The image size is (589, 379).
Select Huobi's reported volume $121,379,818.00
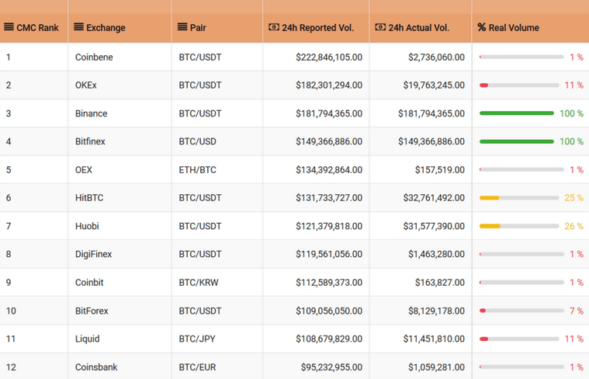pyautogui.click(x=328, y=226)
